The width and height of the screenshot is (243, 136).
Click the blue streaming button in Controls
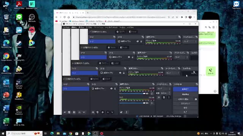[185, 89]
